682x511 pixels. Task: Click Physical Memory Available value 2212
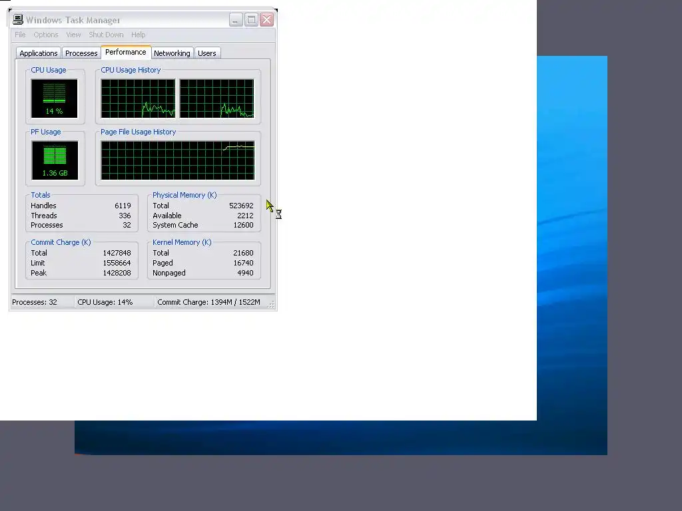(245, 216)
